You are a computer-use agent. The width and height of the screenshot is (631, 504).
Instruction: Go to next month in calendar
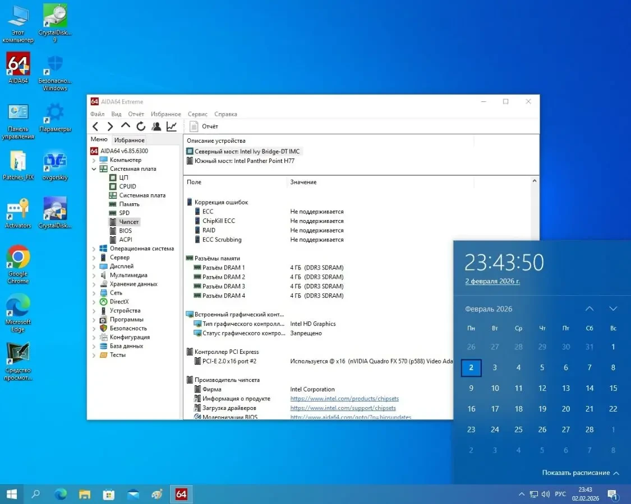613,309
